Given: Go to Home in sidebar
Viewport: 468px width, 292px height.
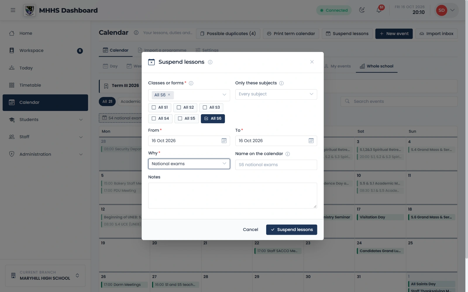Looking at the screenshot, I should [45, 33].
